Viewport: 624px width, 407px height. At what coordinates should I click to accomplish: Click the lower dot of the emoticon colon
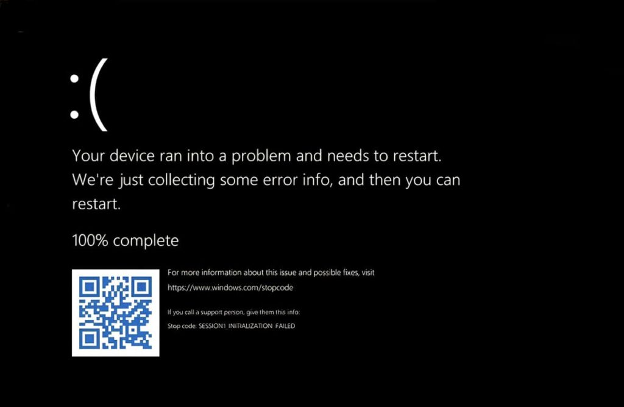[74, 114]
